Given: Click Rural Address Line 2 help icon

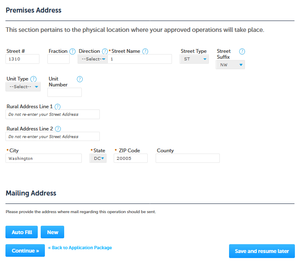Looking at the screenshot, I should [x=58, y=129].
